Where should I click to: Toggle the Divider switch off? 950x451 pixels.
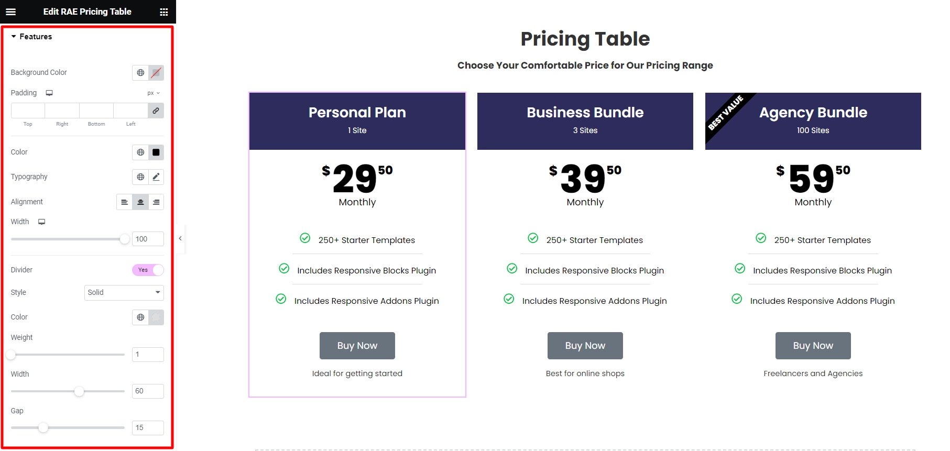click(148, 270)
